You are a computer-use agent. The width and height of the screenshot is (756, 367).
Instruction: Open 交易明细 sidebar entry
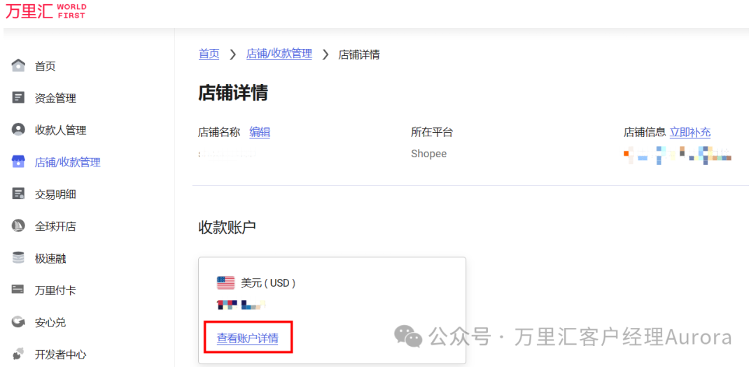pyautogui.click(x=55, y=194)
